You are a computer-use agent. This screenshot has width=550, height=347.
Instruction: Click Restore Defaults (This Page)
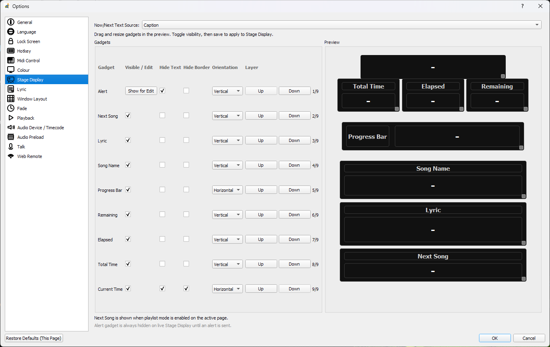[x=34, y=338]
